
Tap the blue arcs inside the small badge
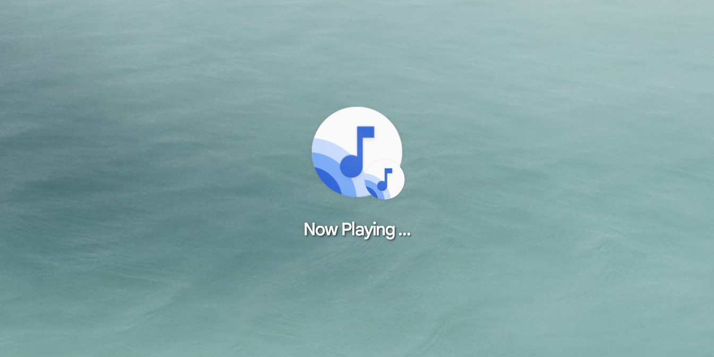(x=373, y=189)
